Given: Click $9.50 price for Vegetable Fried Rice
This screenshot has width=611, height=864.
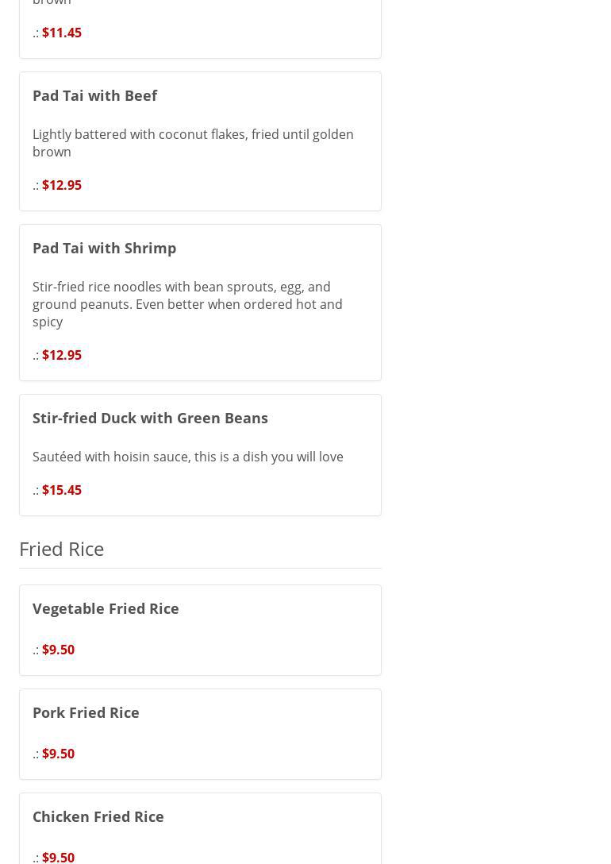Looking at the screenshot, I should coord(58,650).
